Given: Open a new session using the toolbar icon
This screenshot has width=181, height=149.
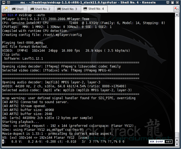Looking at the screenshot, I should click(5, 9).
